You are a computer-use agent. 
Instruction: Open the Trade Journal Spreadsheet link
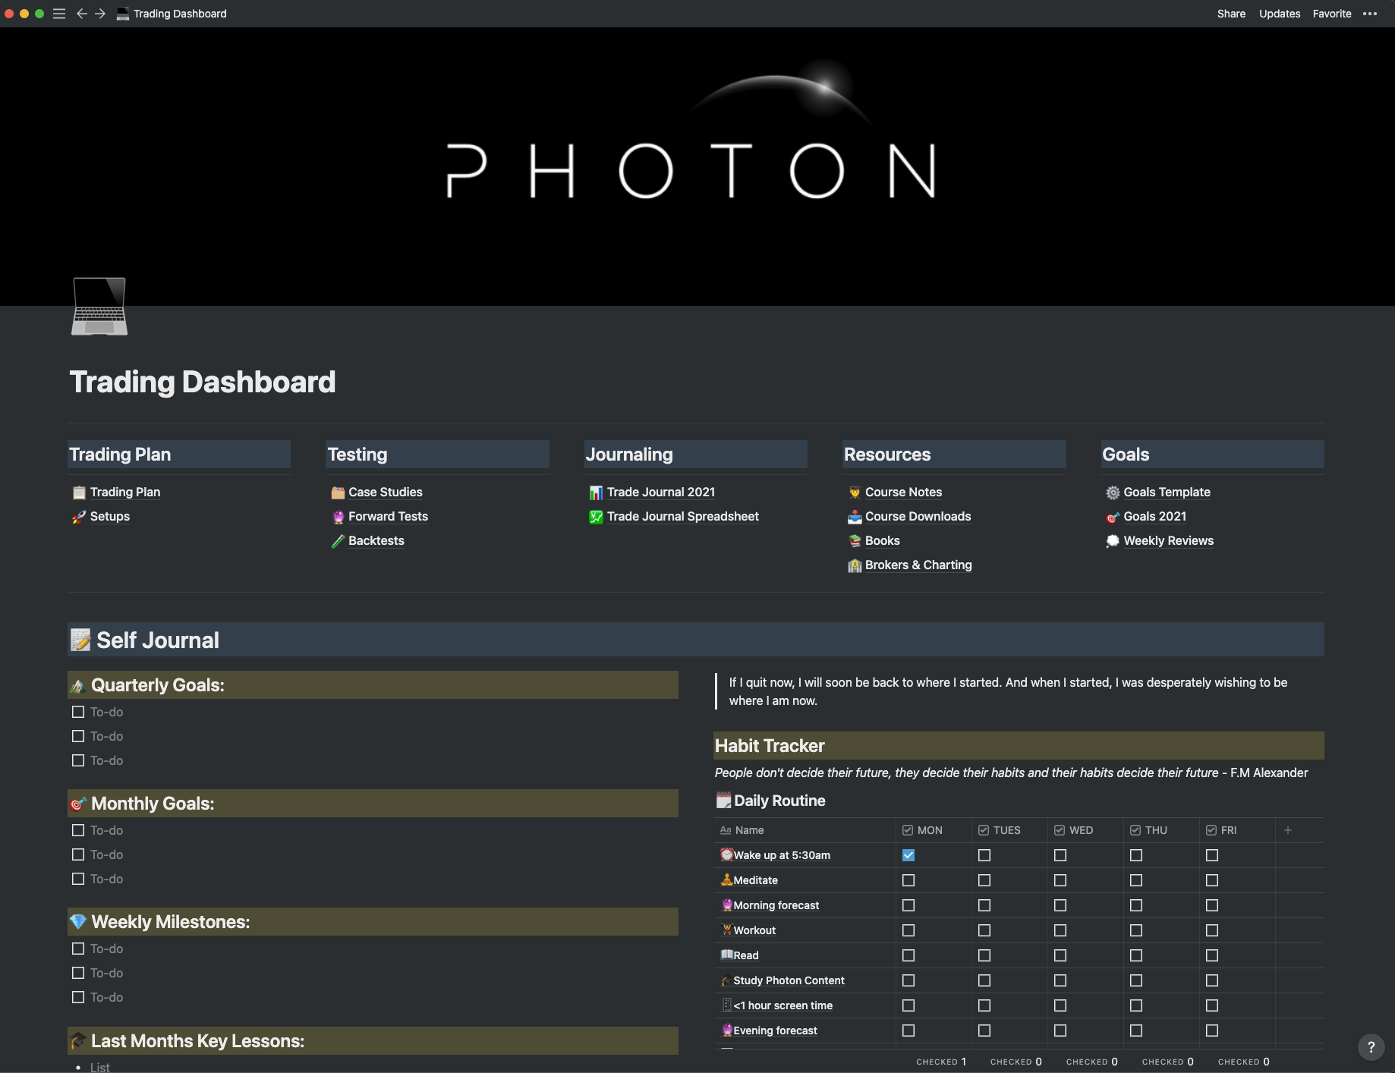(x=682, y=517)
